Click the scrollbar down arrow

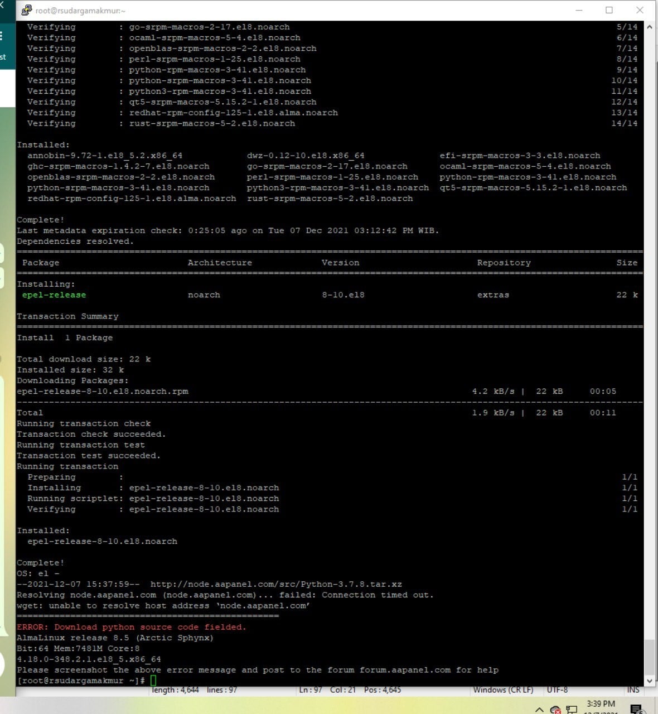tap(649, 680)
